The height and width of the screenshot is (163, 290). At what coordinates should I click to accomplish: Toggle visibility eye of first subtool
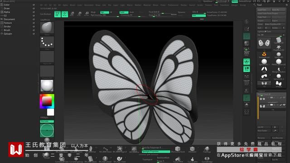click(284, 98)
